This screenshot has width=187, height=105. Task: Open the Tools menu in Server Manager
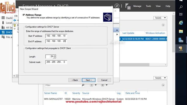(148, 6)
